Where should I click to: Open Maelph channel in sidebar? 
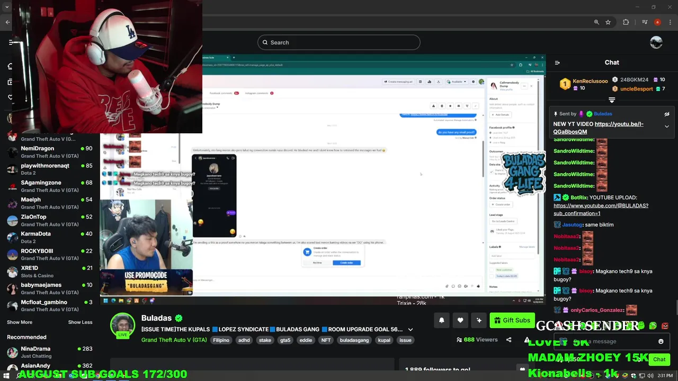(x=50, y=203)
